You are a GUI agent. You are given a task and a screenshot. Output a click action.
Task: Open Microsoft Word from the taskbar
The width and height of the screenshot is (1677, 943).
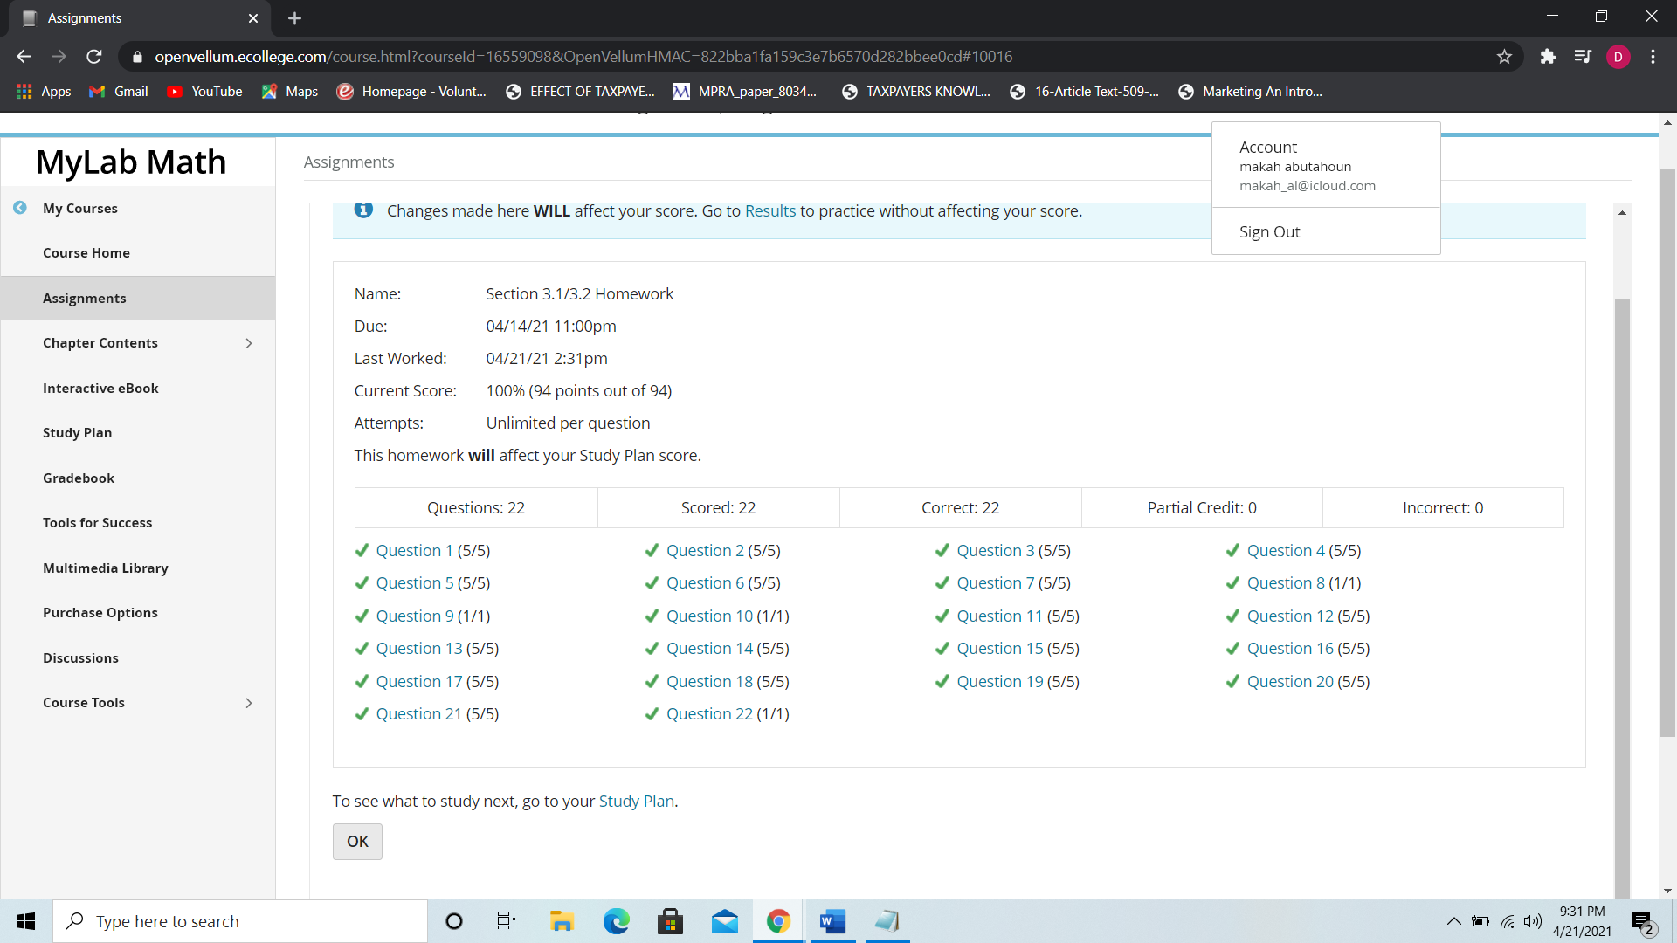tap(832, 921)
